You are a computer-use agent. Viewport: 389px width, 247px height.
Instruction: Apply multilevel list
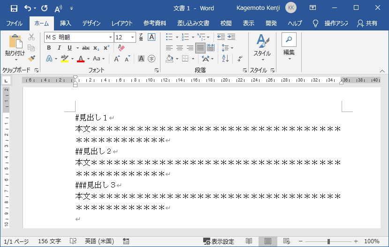[x=201, y=37]
